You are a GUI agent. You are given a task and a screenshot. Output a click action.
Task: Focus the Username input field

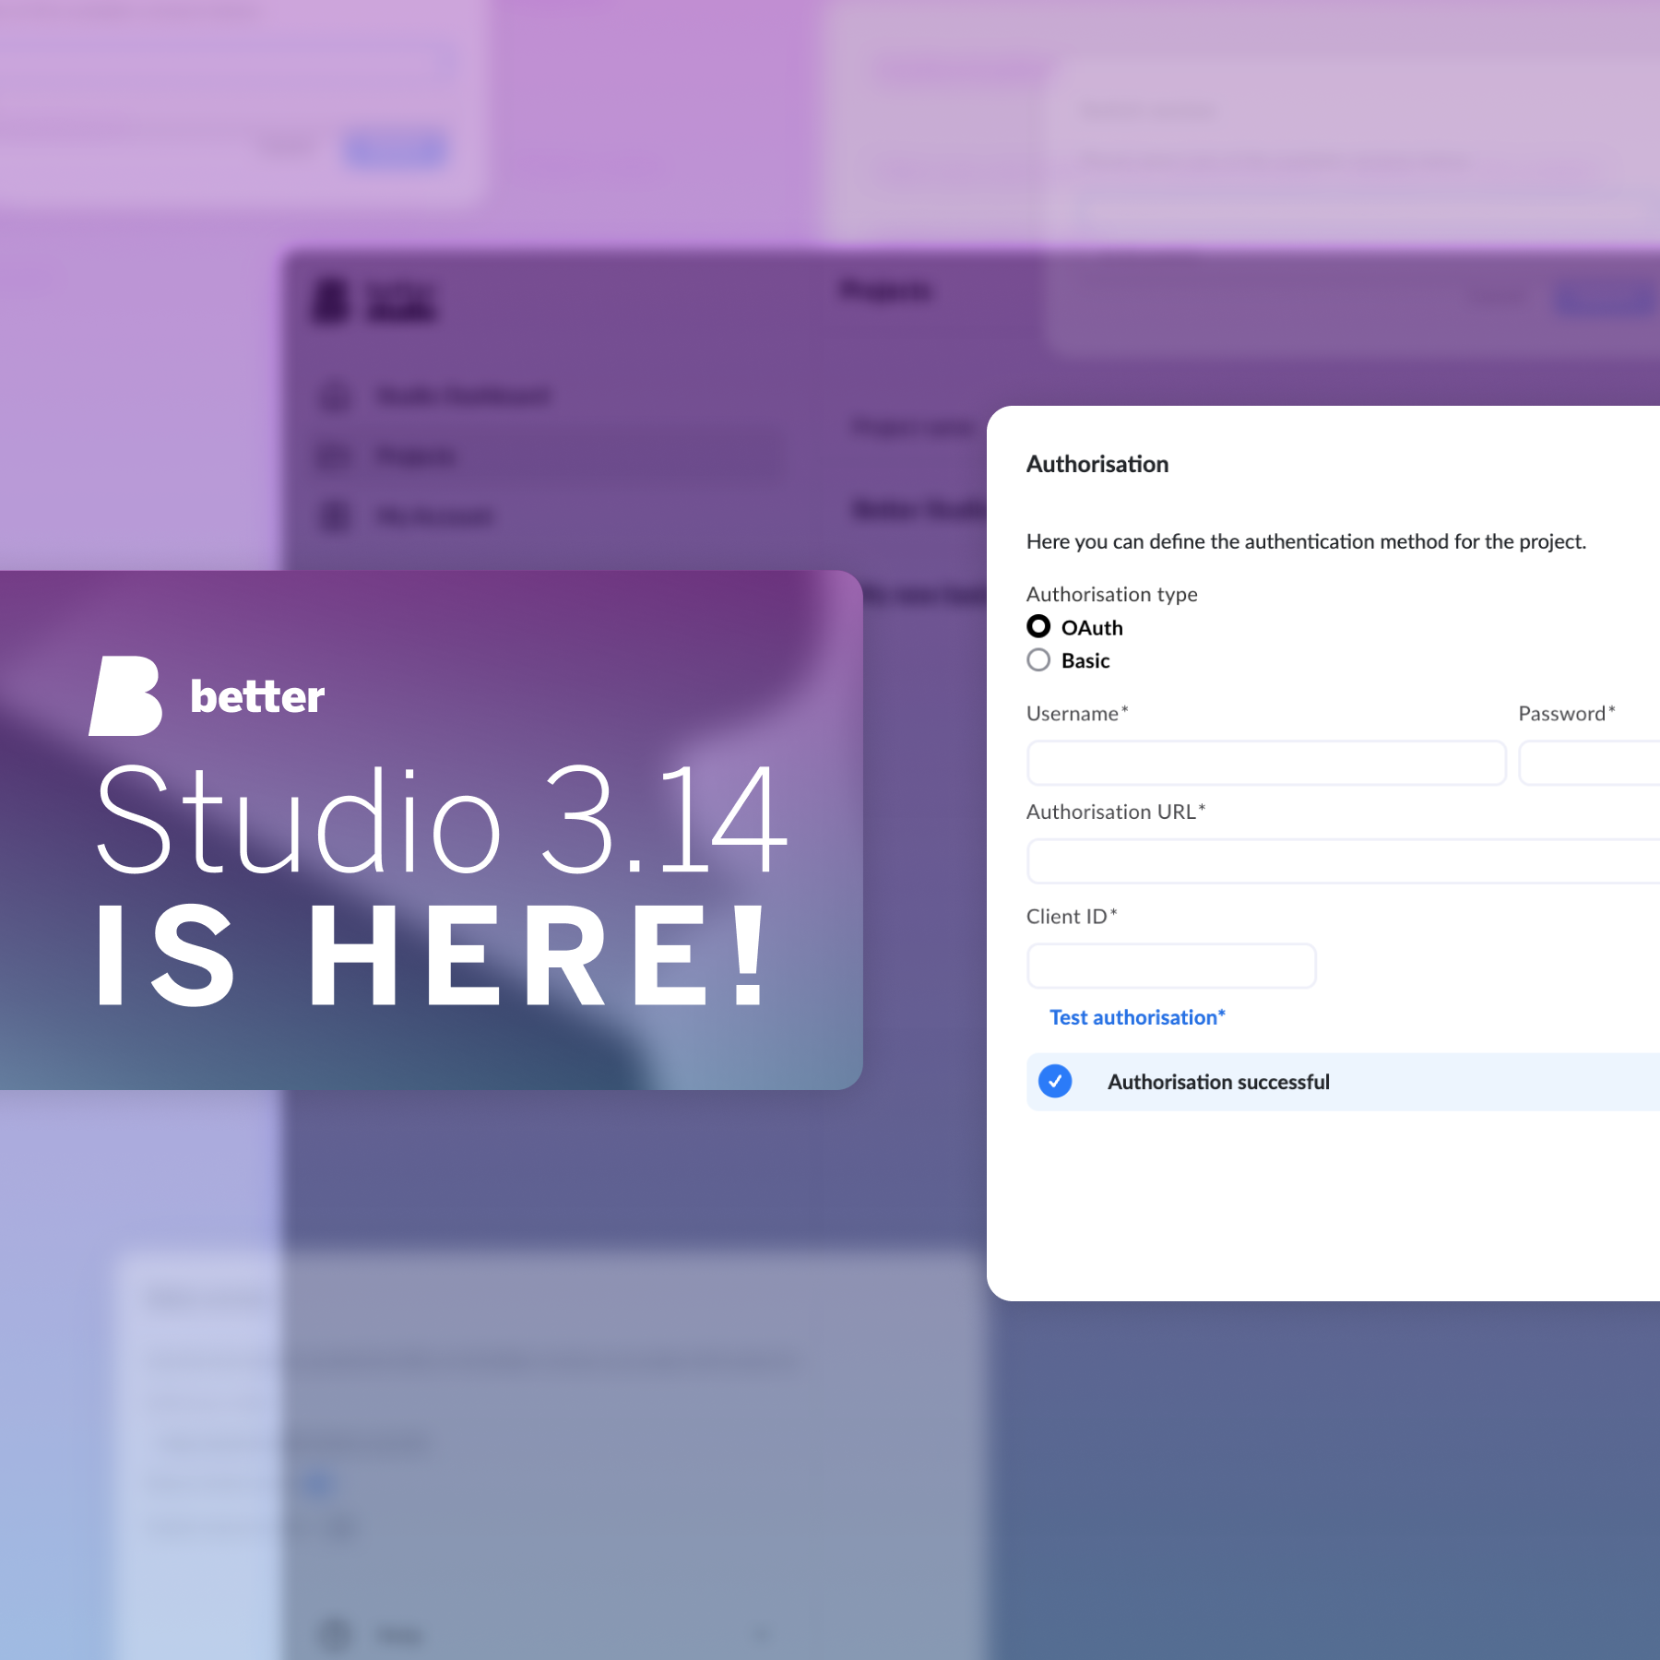[x=1265, y=764]
